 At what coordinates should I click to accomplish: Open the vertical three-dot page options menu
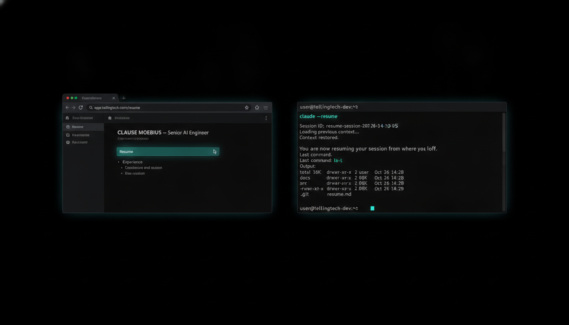coord(266,118)
